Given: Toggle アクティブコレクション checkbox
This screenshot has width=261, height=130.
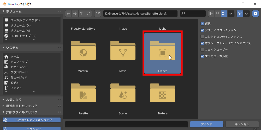Looking at the screenshot, I should [x=202, y=30].
